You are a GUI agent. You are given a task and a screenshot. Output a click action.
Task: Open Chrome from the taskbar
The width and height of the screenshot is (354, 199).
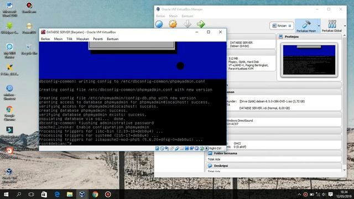(x=95, y=194)
